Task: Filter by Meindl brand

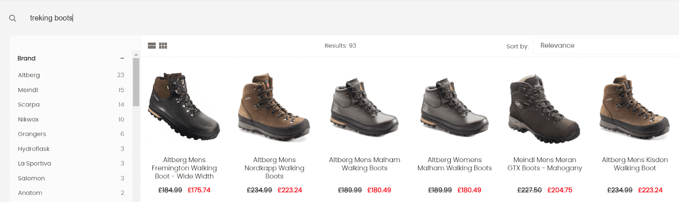Action: tap(28, 90)
